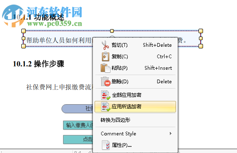This screenshot has height=153, width=237.
Task: Click the Paste clipboard icon
Action: pos(106,68)
